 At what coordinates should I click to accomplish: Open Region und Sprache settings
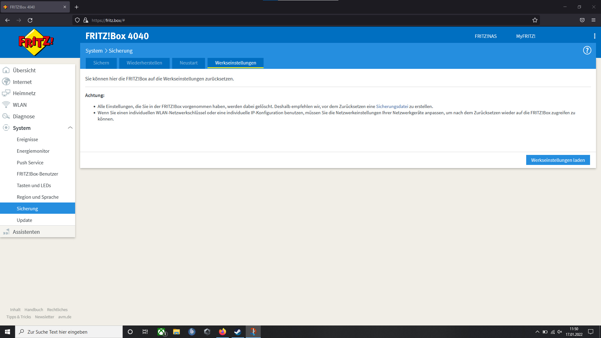(38, 197)
